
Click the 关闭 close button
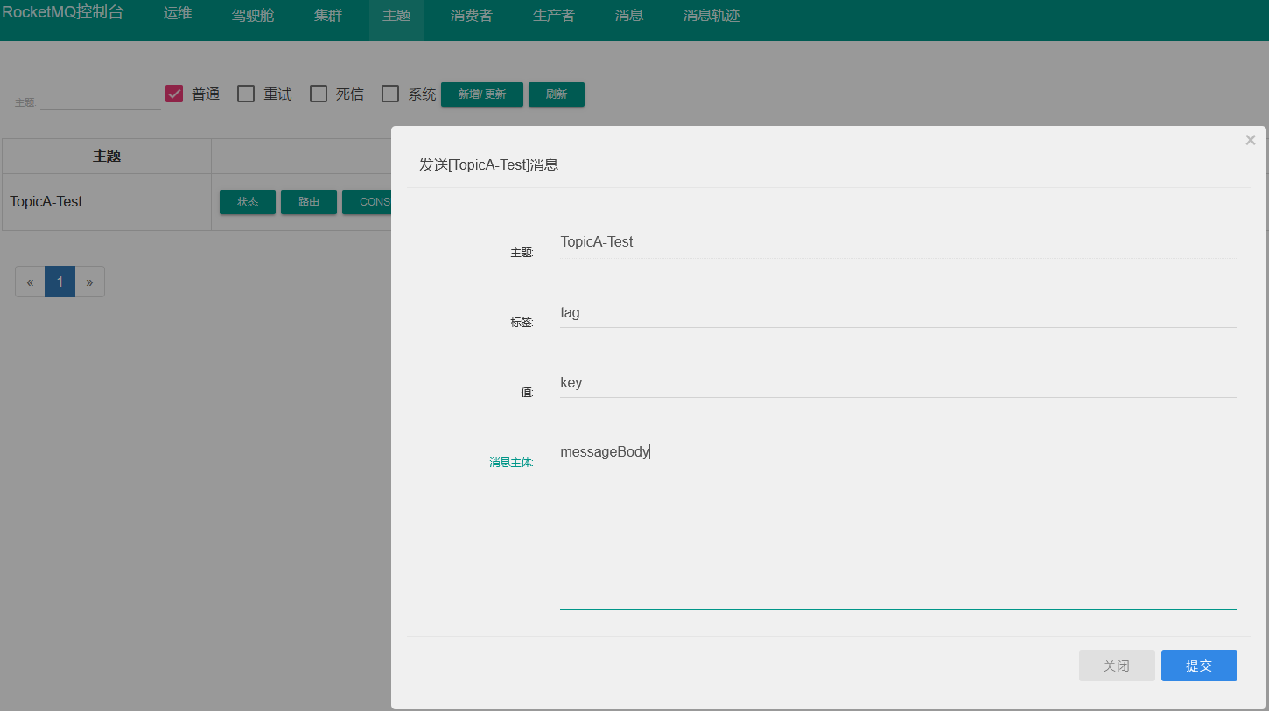(1117, 666)
